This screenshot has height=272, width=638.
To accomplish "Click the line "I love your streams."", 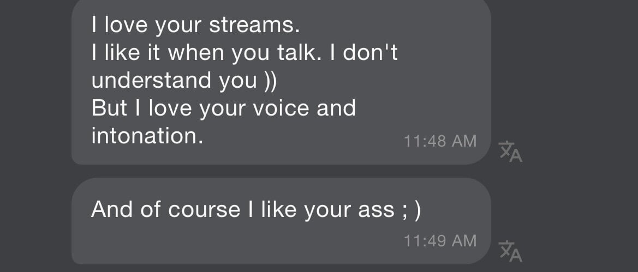I will 195,25.
